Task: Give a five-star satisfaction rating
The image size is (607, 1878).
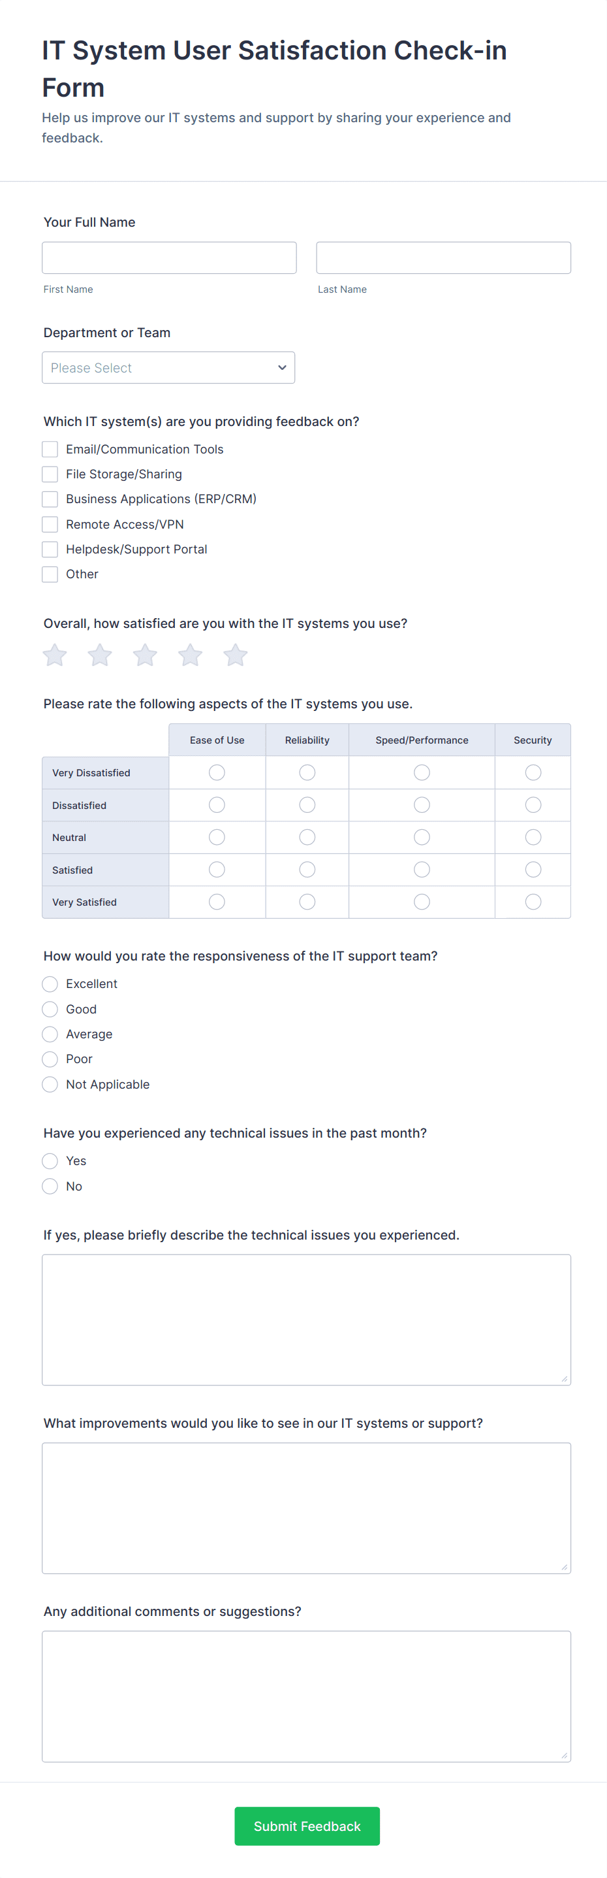Action: click(x=235, y=655)
